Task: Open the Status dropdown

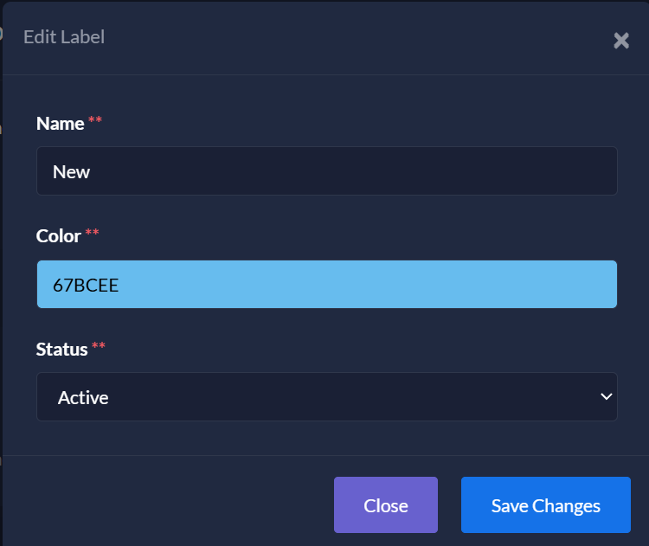Action: point(326,397)
